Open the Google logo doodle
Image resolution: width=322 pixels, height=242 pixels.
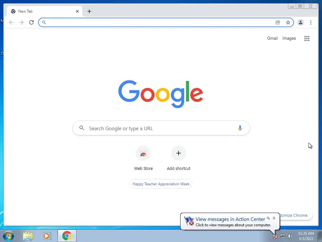tap(161, 94)
